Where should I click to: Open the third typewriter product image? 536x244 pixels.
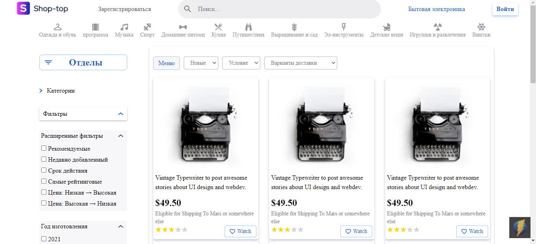[x=437, y=124]
